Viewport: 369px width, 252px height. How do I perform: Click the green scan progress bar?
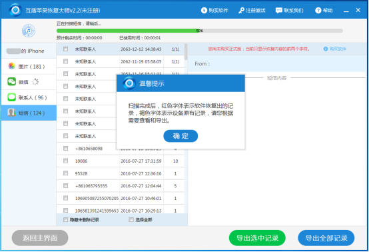[x=128, y=31]
